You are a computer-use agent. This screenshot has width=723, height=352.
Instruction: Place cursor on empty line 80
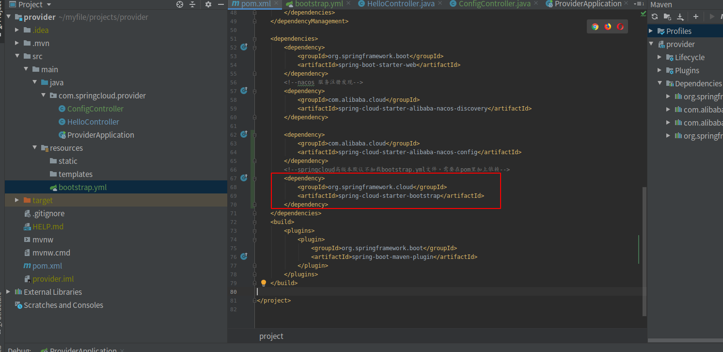point(448,291)
